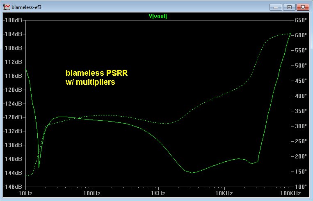This screenshot has width=313, height=201.
Task: Click the -128dB left axis label
Action: 13,117
